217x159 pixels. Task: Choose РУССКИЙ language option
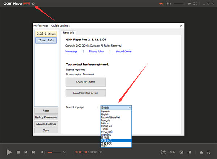point(116,132)
